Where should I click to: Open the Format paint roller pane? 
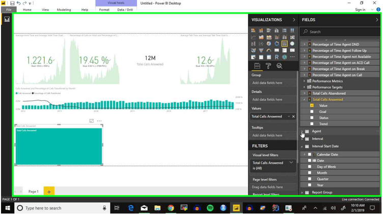tap(268, 66)
